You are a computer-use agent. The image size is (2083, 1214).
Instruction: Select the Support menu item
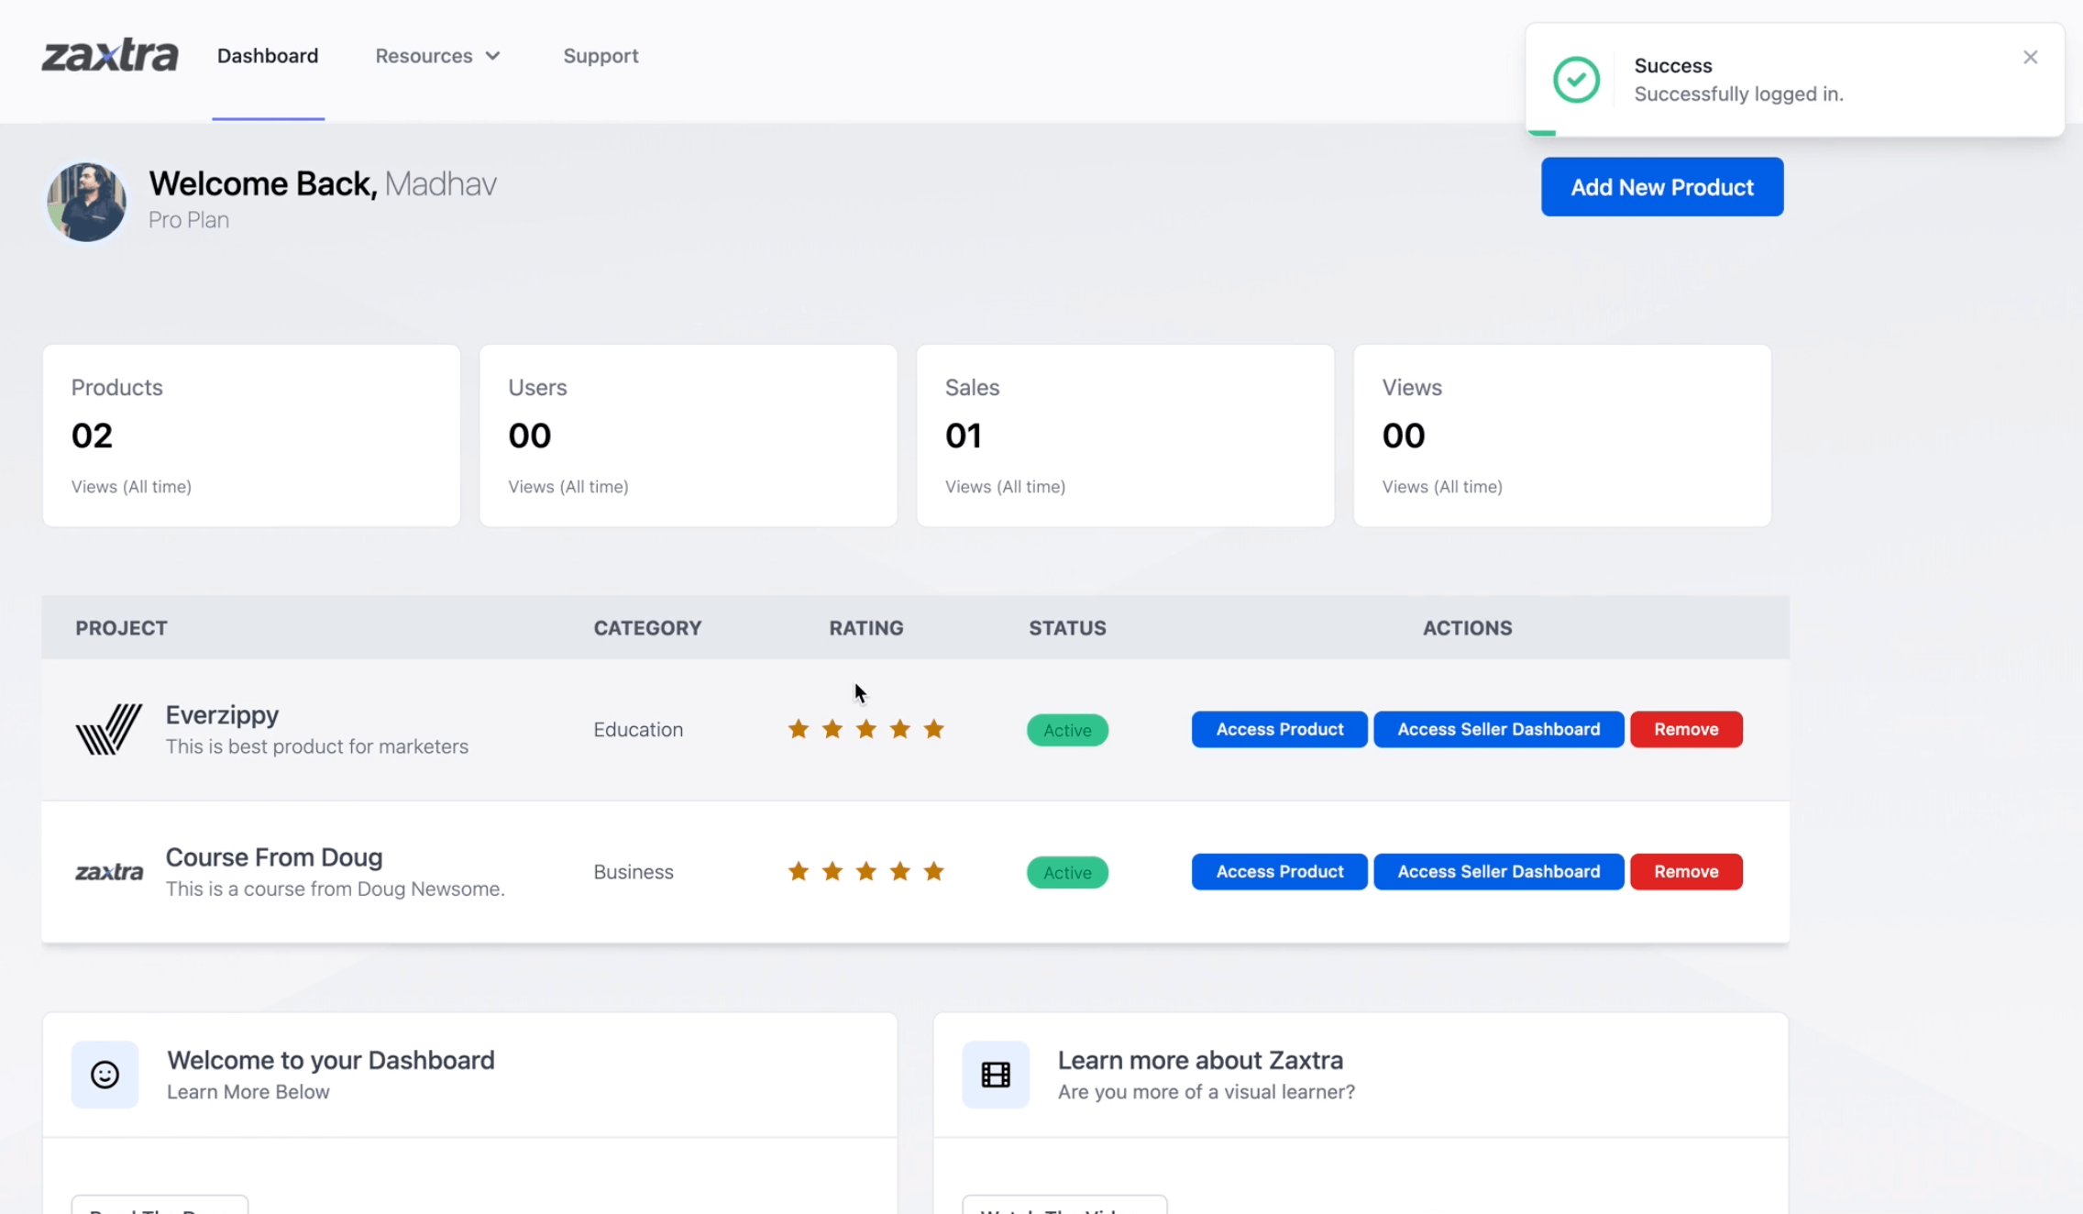pyautogui.click(x=601, y=55)
